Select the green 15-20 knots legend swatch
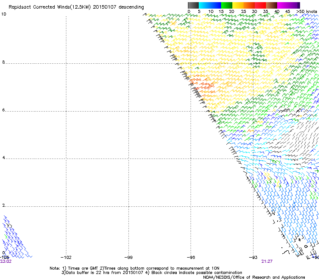Screen dimensions: 319x280 (227, 5)
